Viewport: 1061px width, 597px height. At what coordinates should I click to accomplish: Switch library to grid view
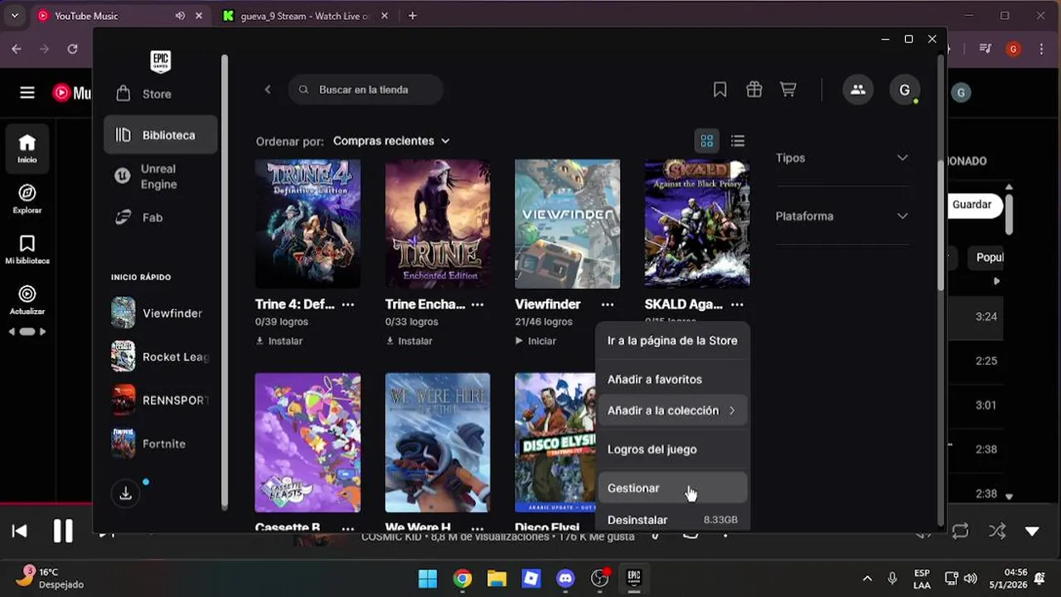[x=707, y=141]
